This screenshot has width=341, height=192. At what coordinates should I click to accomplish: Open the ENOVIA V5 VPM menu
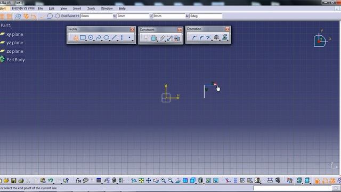coord(23,9)
